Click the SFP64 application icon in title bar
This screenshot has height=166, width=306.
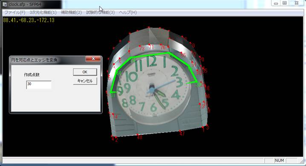(x=5, y=4)
